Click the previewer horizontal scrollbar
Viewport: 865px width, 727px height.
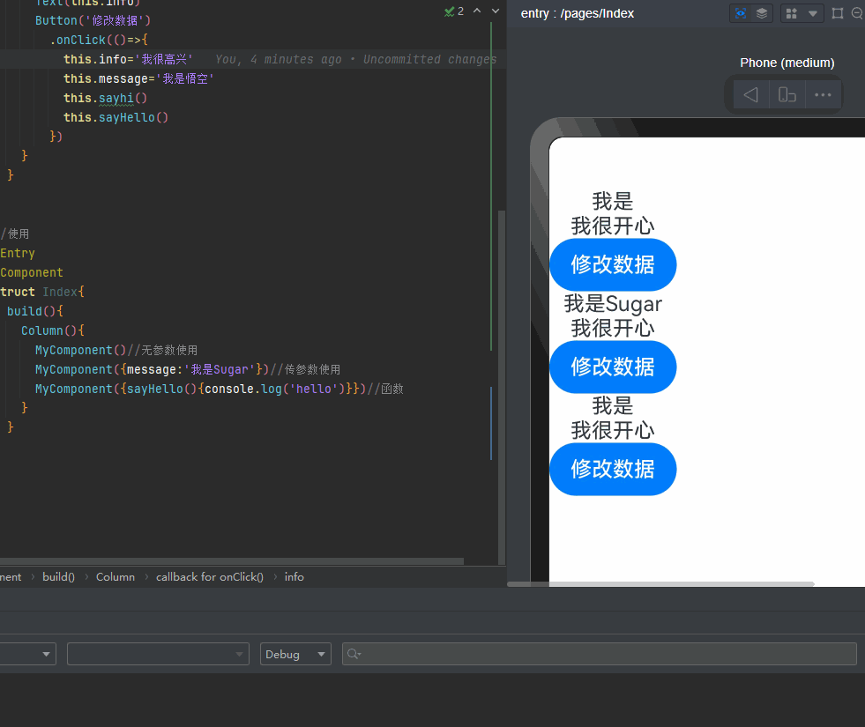(661, 583)
